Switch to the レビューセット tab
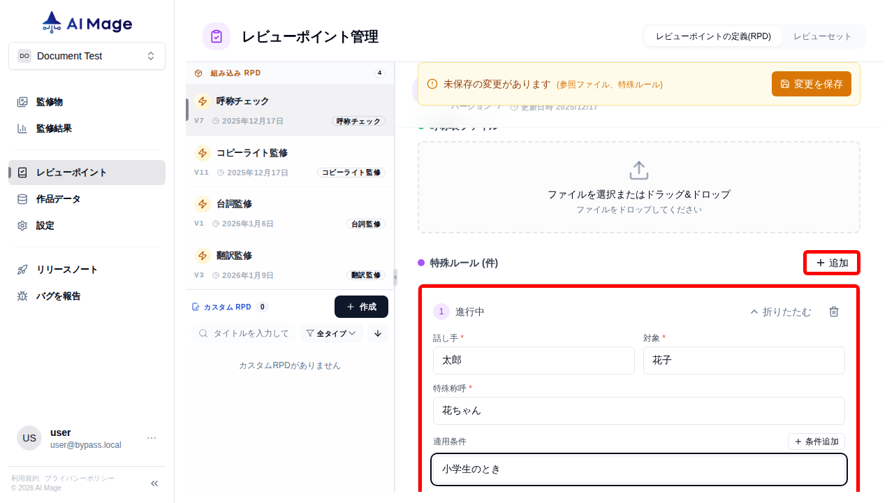 tap(823, 36)
